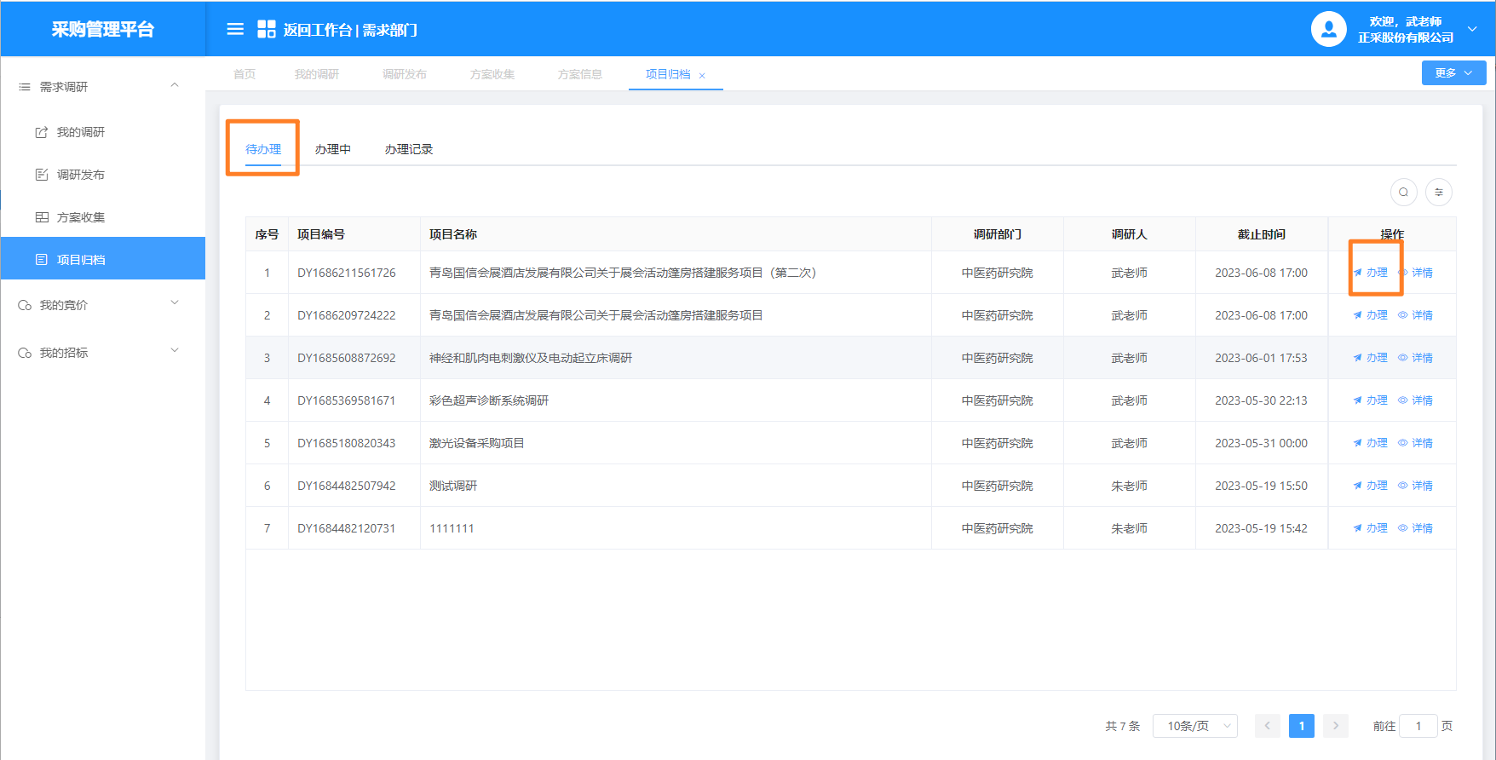
Task: Open 调研发布 in the sidebar
Action: (80, 175)
